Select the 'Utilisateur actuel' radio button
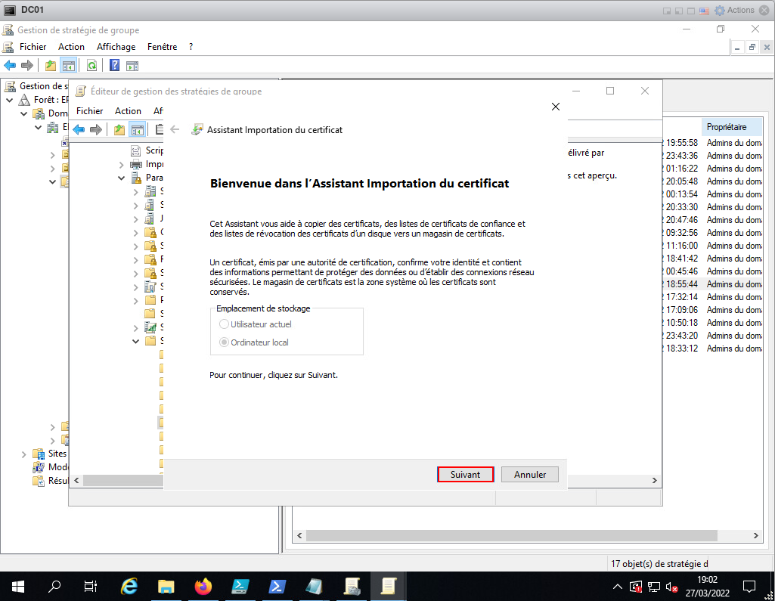Image resolution: width=775 pixels, height=601 pixels. (224, 324)
